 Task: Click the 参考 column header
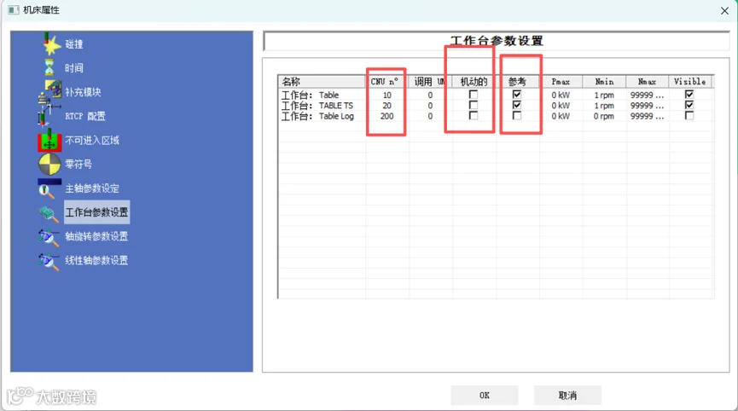pyautogui.click(x=517, y=81)
